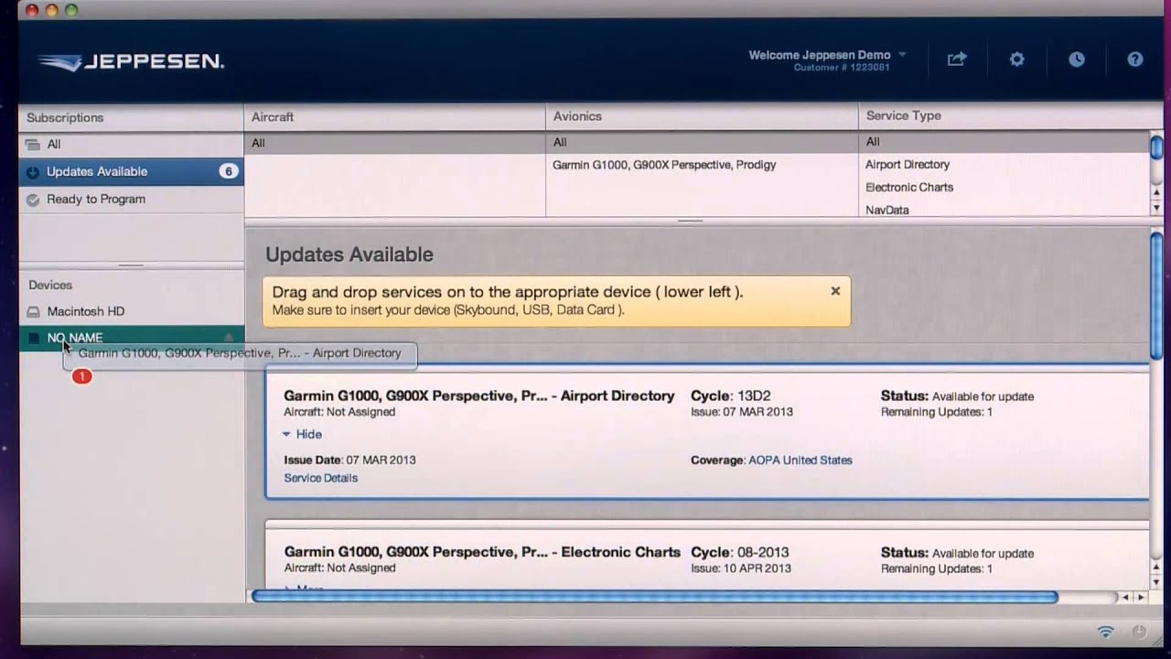
Task: Dismiss the drag and drop hint banner
Action: (x=835, y=291)
